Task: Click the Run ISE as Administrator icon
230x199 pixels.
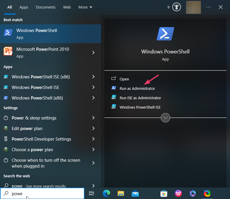Action: click(x=114, y=97)
